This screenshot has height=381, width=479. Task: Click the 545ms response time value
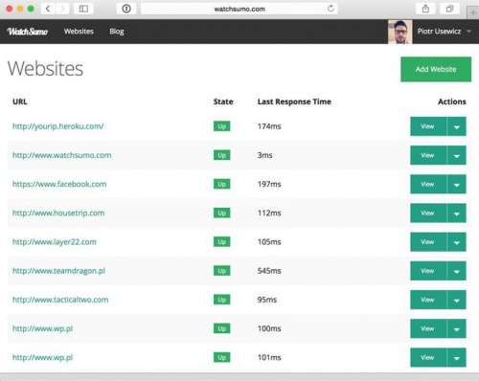[x=269, y=271]
